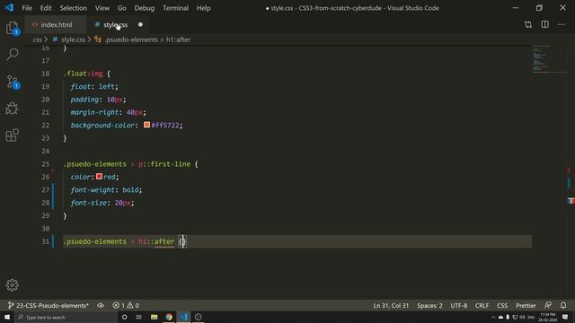Change end of line sequence CRLF
Image resolution: width=575 pixels, height=323 pixels.
[482, 305]
